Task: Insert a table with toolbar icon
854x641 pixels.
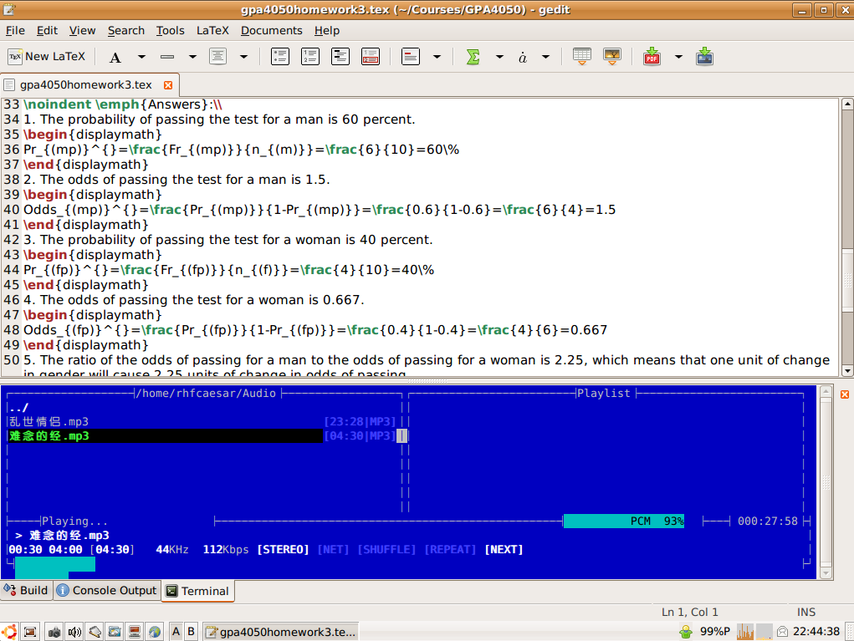Action: (x=581, y=57)
